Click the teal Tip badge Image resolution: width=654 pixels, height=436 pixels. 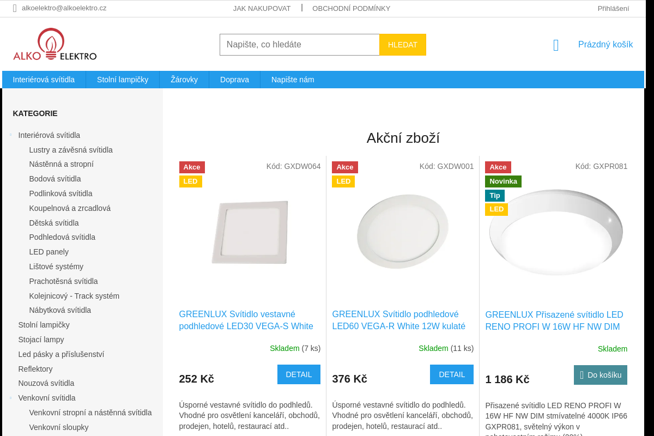point(495,196)
